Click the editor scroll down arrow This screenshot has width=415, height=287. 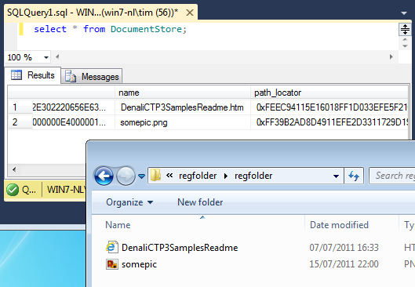point(405,45)
